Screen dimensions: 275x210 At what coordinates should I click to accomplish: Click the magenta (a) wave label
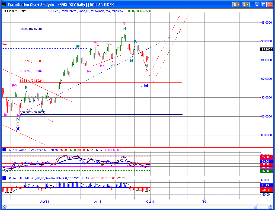pos(89,71)
